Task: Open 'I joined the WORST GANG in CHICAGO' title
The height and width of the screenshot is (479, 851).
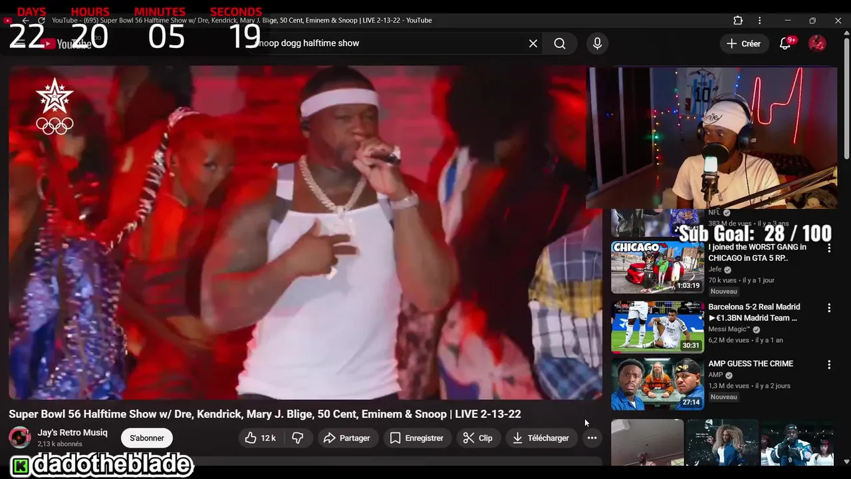Action: 757,252
